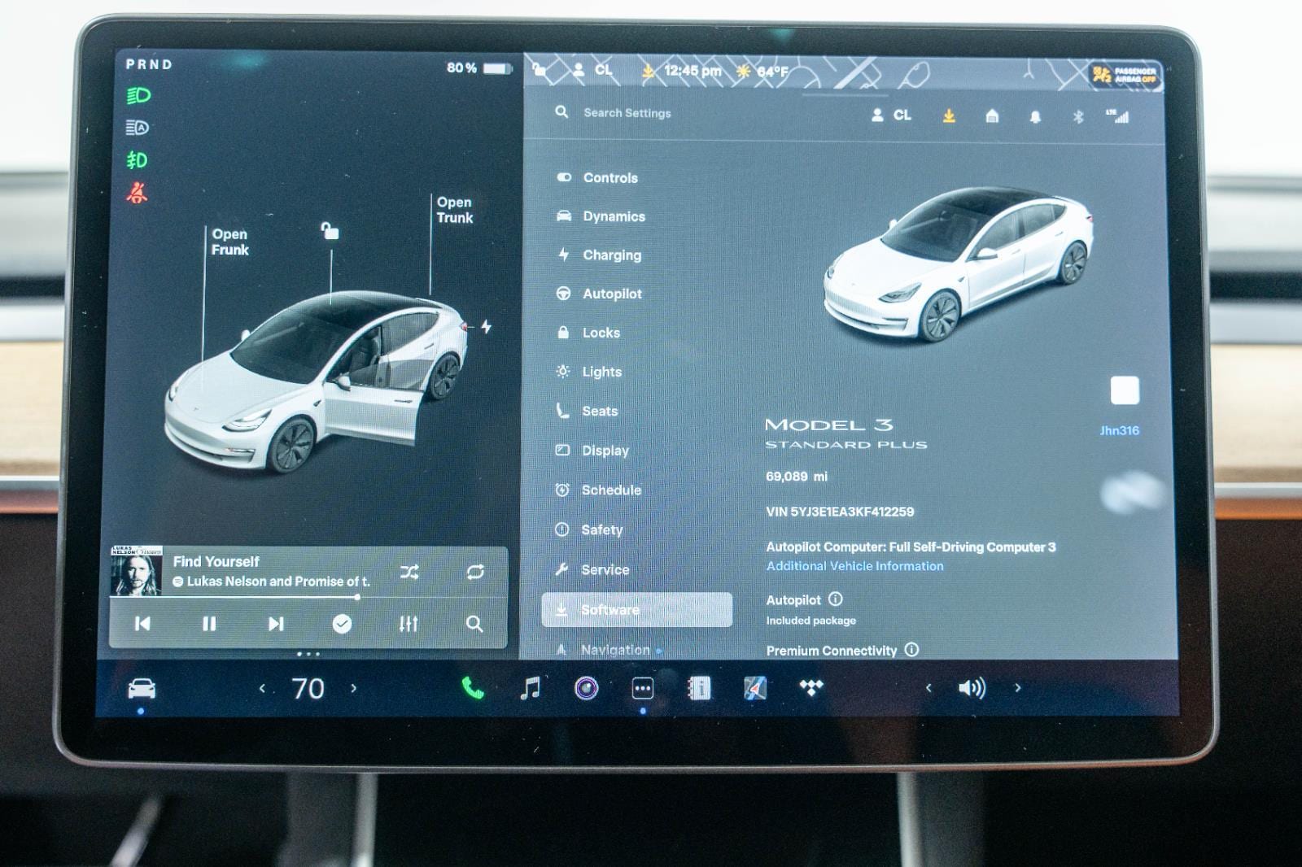Increase temperature with right arrow by 70
The height and width of the screenshot is (867, 1302).
tap(354, 688)
